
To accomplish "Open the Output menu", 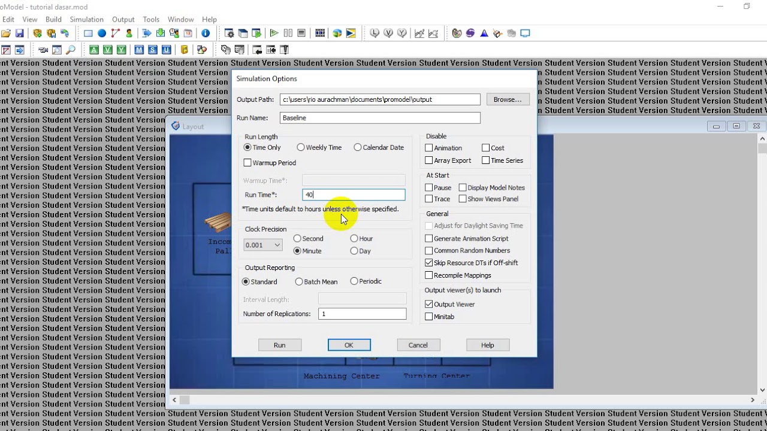I will (x=123, y=20).
